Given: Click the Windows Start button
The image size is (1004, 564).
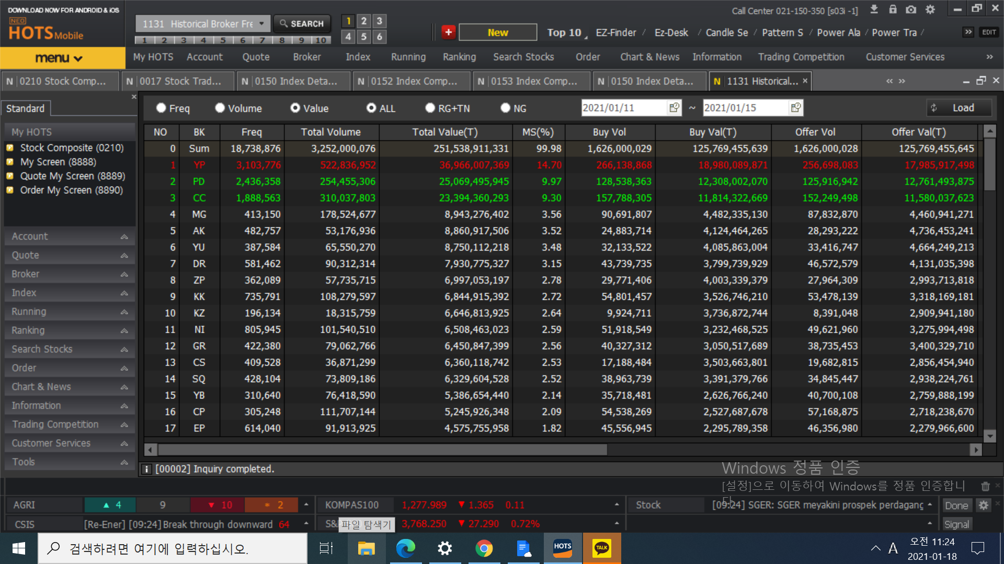Looking at the screenshot, I should click(19, 548).
